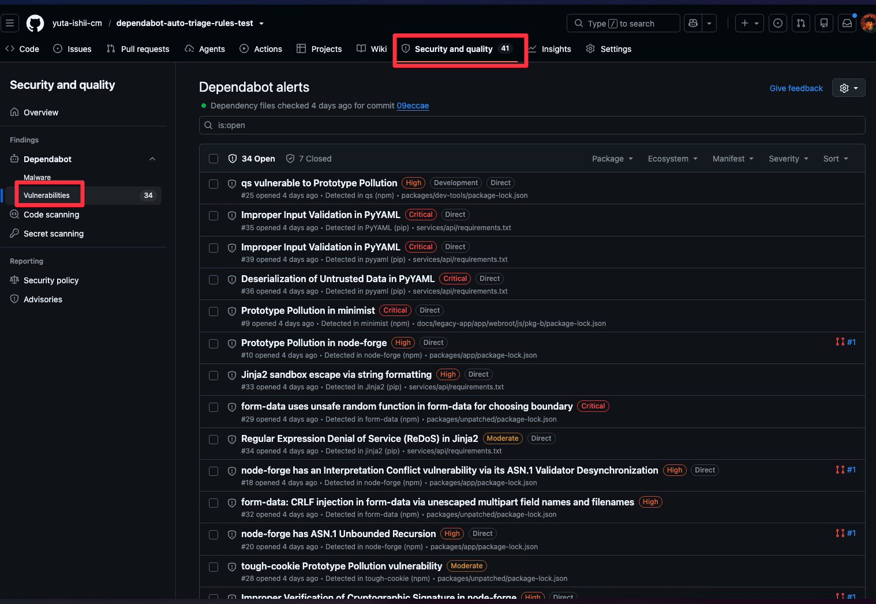Open the dropdown arrow beside the Copilot icon
The height and width of the screenshot is (604, 876).
tap(709, 23)
